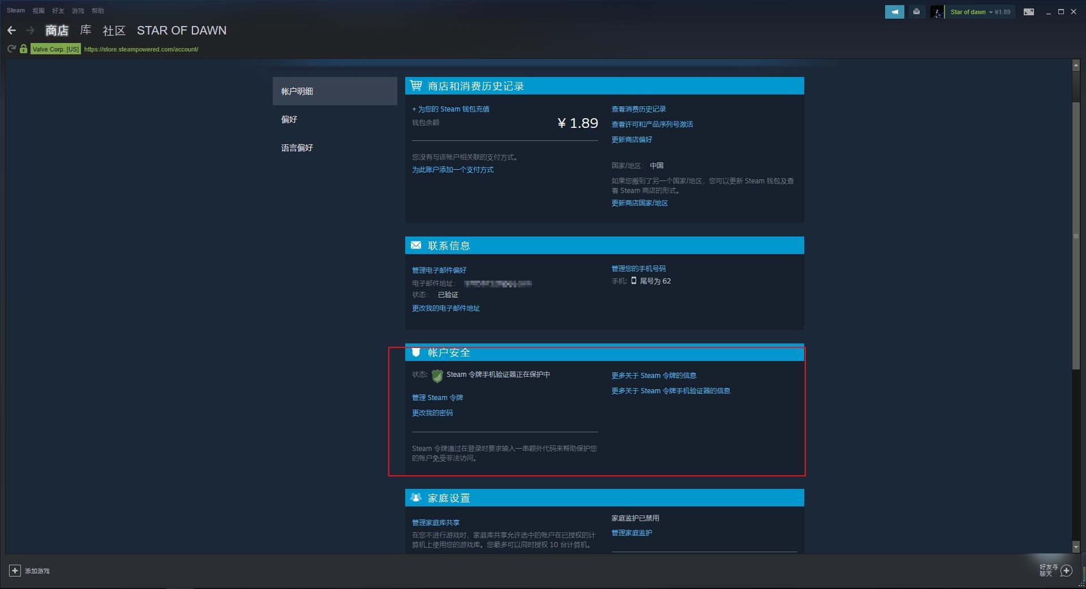The width and height of the screenshot is (1086, 589).
Task: Switch to Big Picture mode icon
Action: coord(1028,12)
